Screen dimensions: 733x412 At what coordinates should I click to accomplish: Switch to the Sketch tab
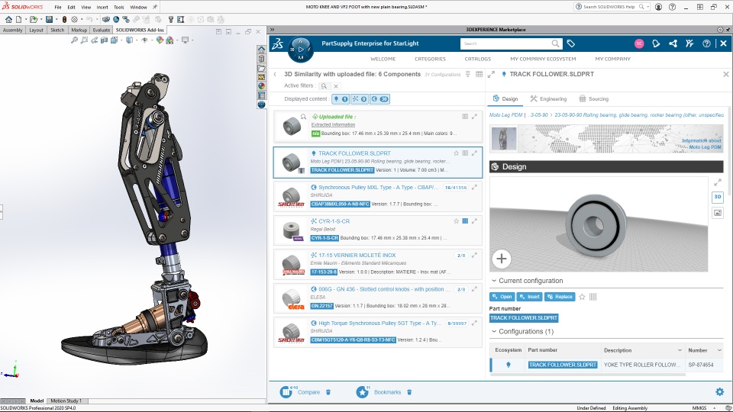57,30
